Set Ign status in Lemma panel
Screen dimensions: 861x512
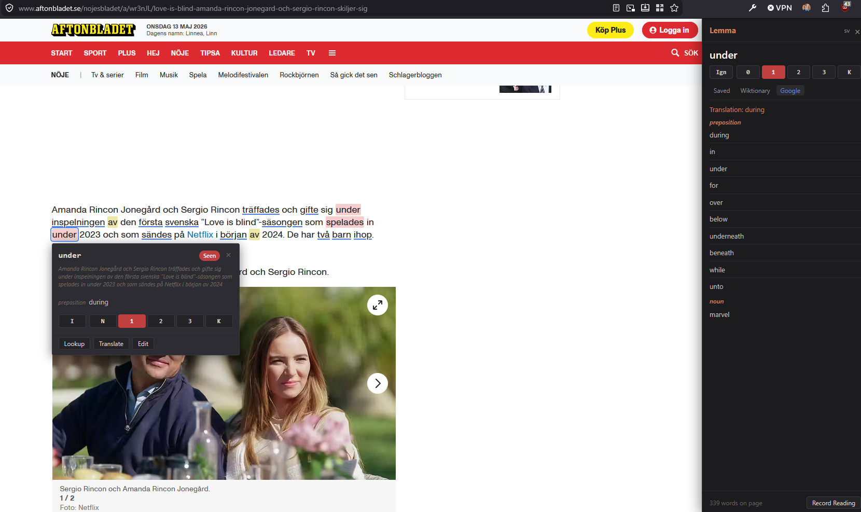click(721, 72)
